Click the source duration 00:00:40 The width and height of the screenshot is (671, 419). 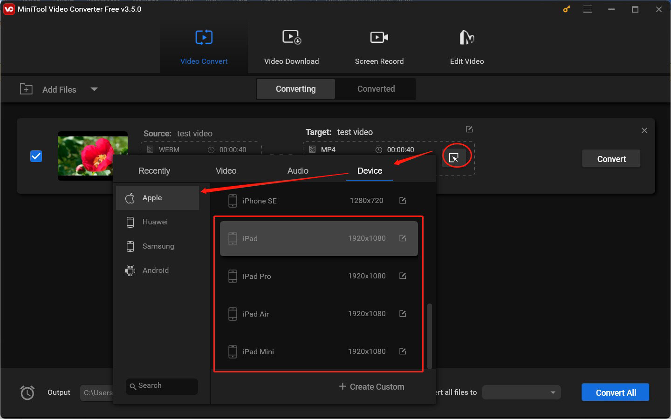pyautogui.click(x=233, y=149)
